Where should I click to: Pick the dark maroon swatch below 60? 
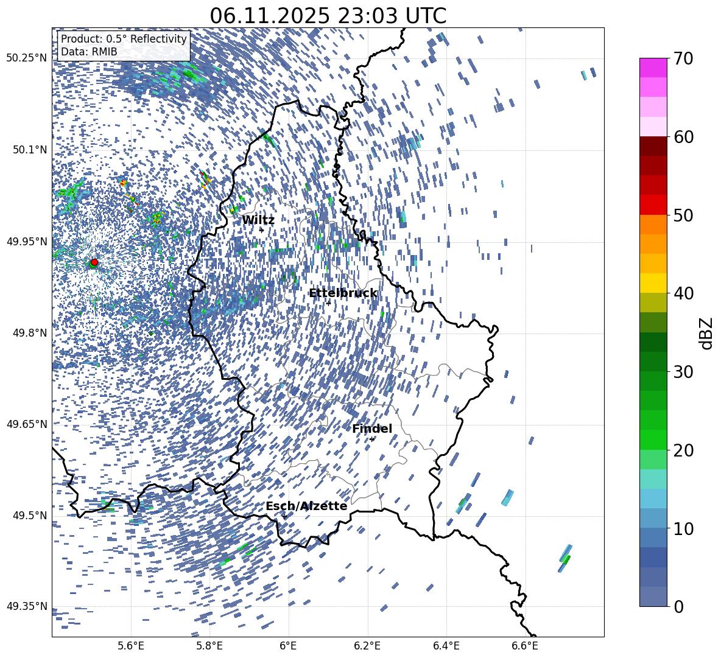coord(653,146)
